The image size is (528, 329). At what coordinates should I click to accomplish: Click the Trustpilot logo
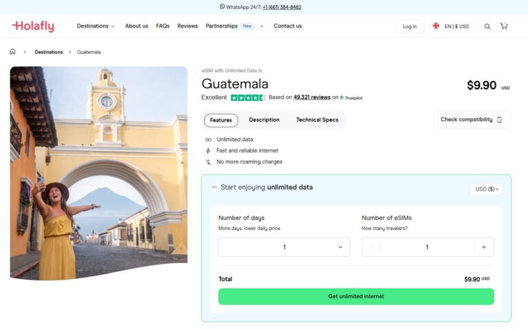351,98
